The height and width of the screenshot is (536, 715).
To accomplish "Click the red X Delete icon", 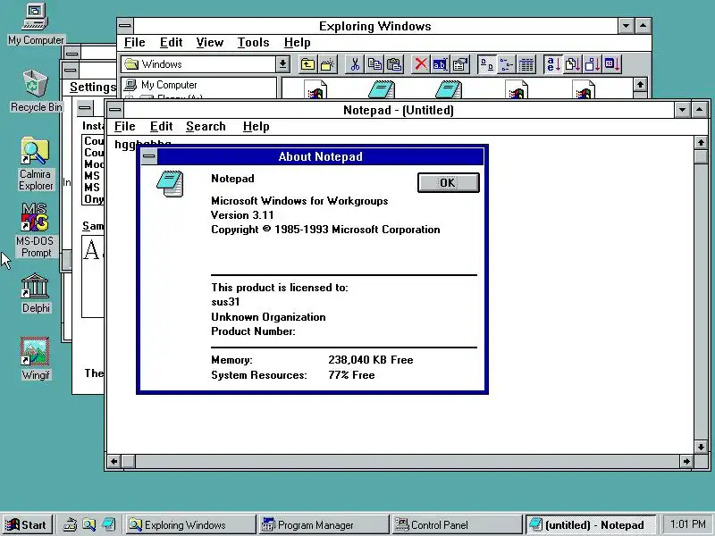I will 420,64.
